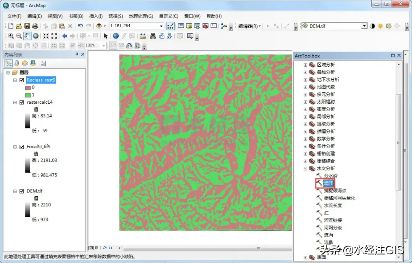
Task: Click the Measure ruler tool
Action: click(143, 36)
